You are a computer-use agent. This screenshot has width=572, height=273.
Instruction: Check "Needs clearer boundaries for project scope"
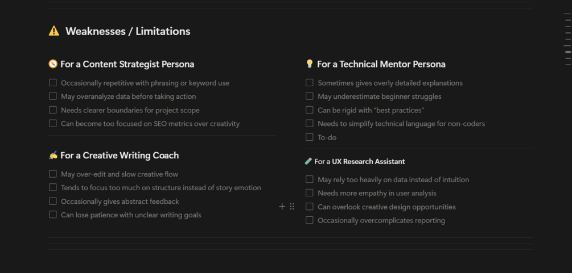53,110
